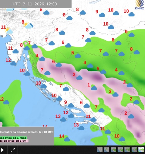This screenshot has width=145, height=154.
Task: Select the sixth forecast frame thumbnail
Action: [x=134, y=150]
